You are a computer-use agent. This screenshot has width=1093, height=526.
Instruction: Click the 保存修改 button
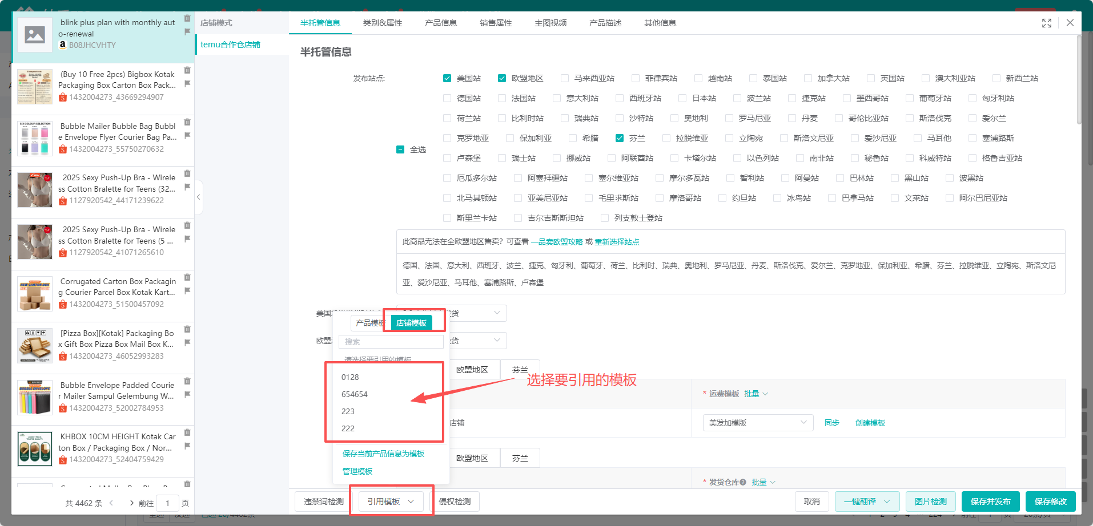[1051, 501]
